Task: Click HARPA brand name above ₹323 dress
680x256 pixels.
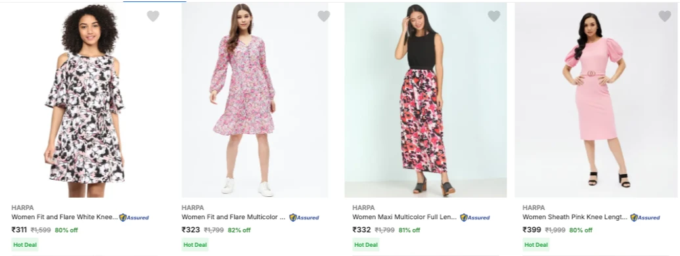Action: 193,207
